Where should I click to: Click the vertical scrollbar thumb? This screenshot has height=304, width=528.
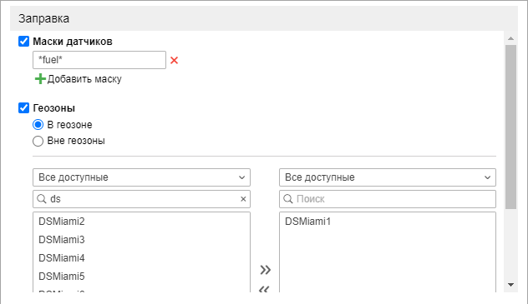pyautogui.click(x=510, y=127)
